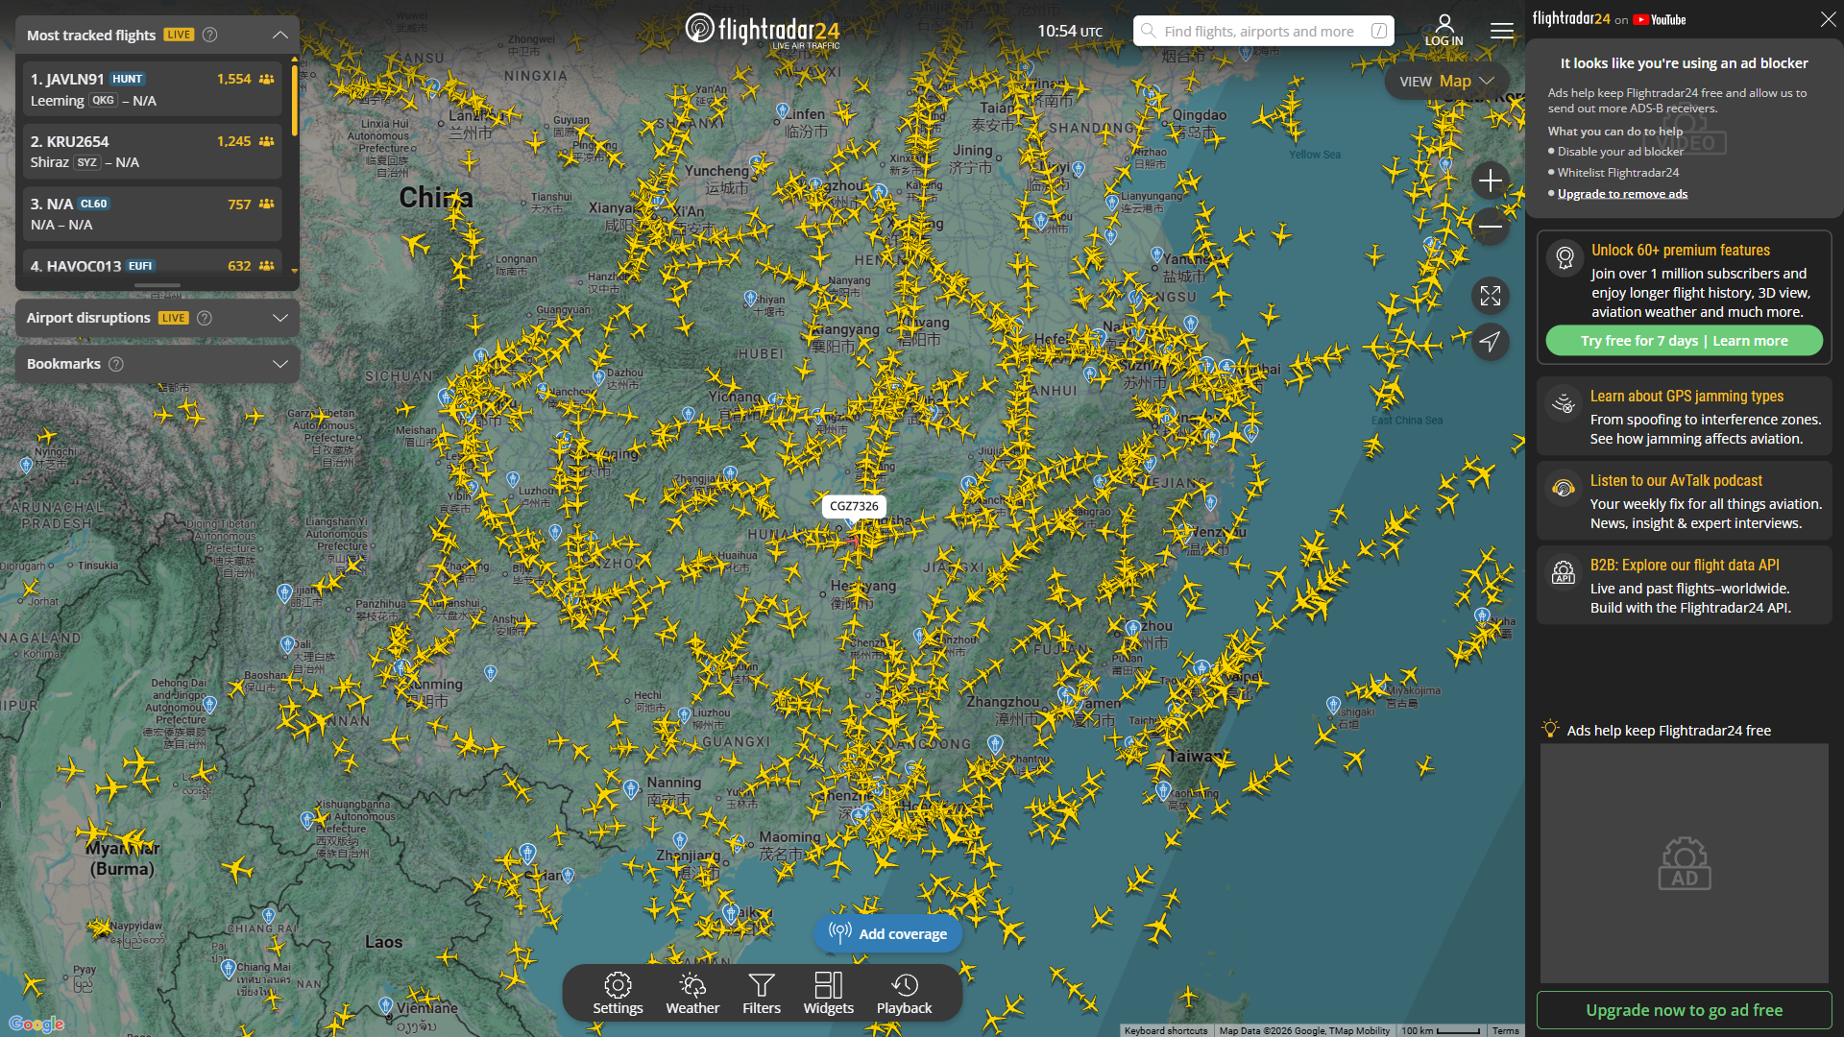Zoom in with the plus button
This screenshot has height=1037, width=1844.
[1491, 181]
